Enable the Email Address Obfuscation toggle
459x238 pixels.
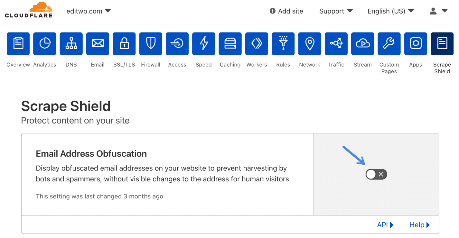[376, 174]
